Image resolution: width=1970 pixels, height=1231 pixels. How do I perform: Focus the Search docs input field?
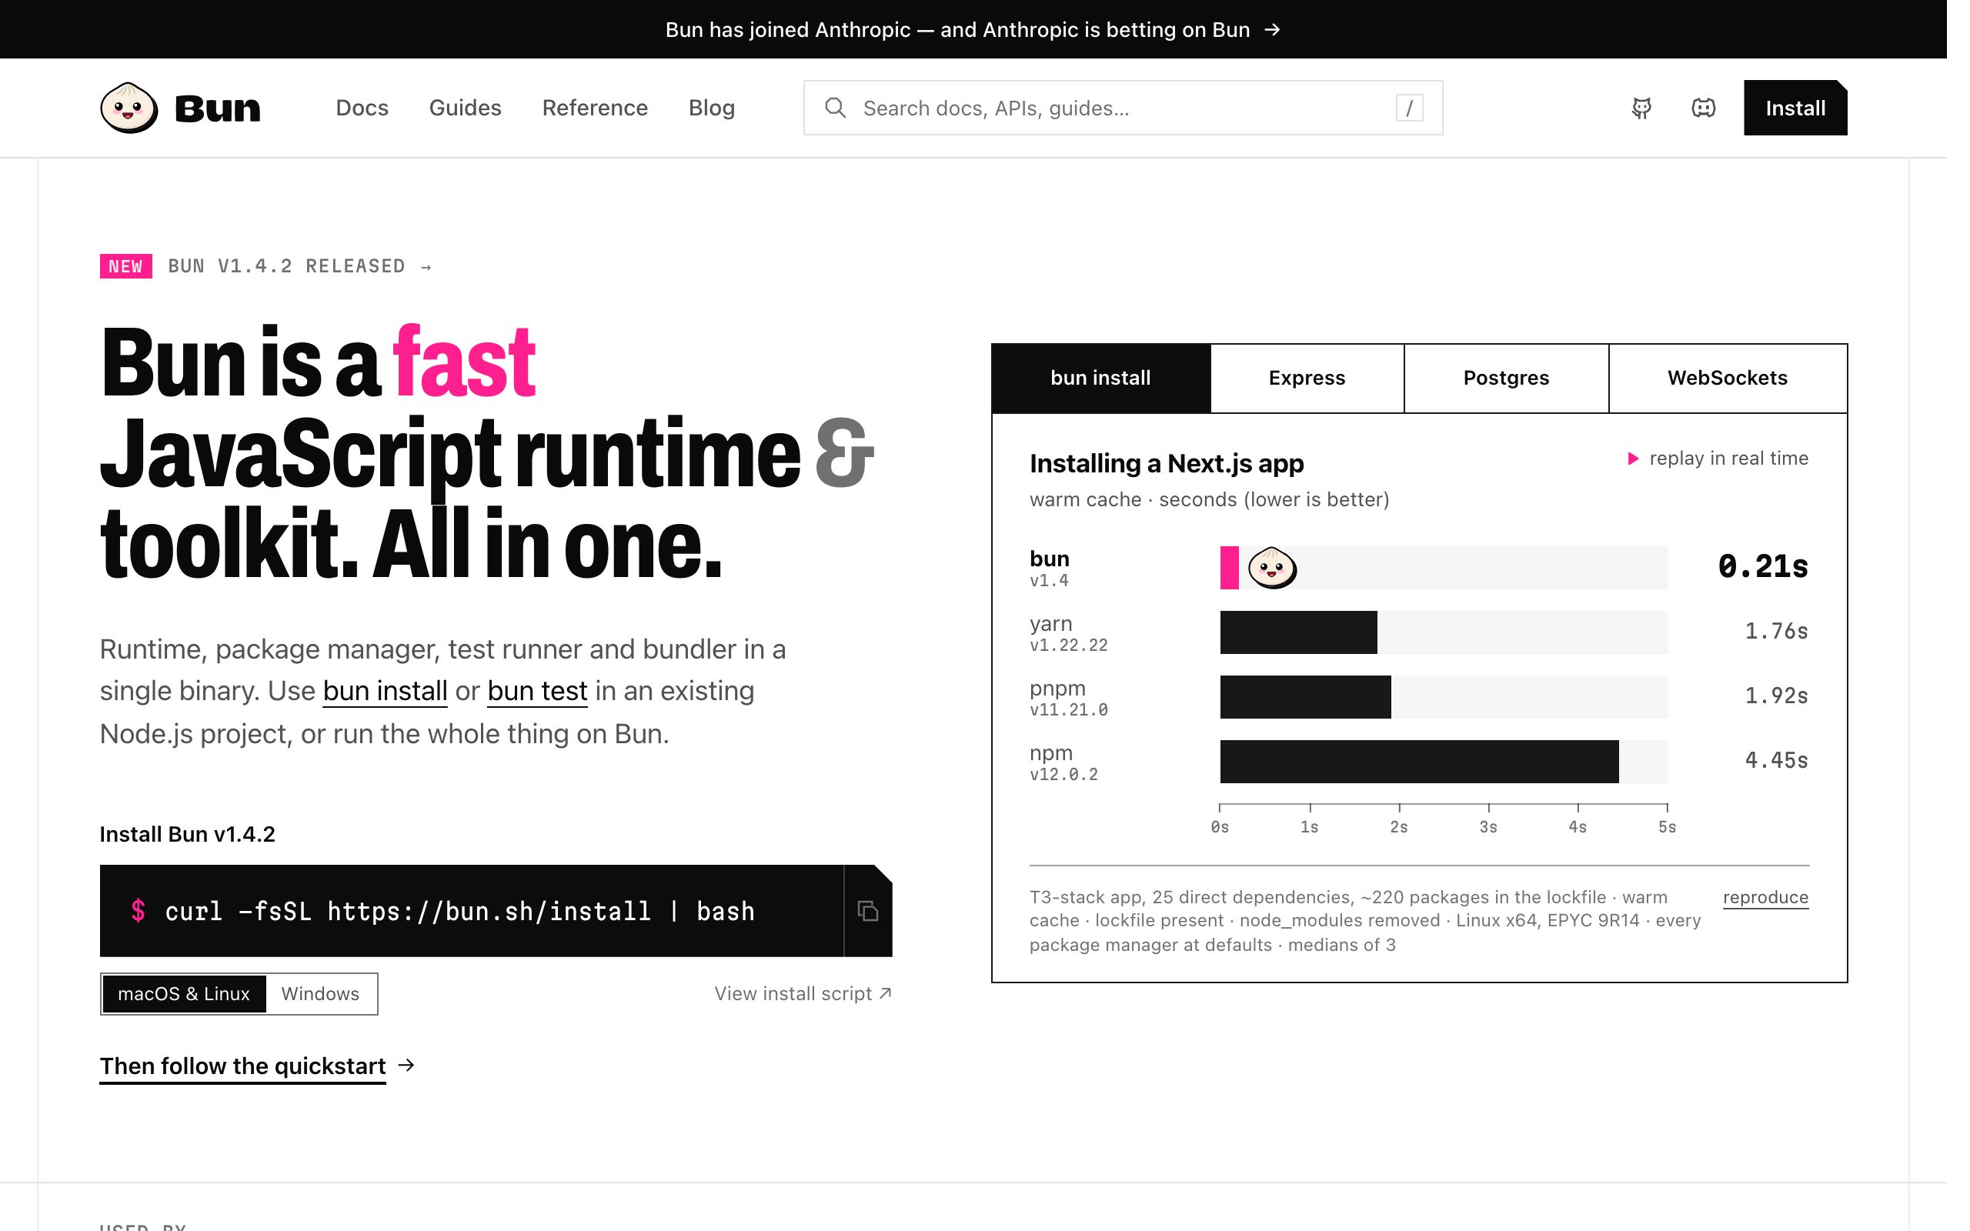[x=1124, y=108]
